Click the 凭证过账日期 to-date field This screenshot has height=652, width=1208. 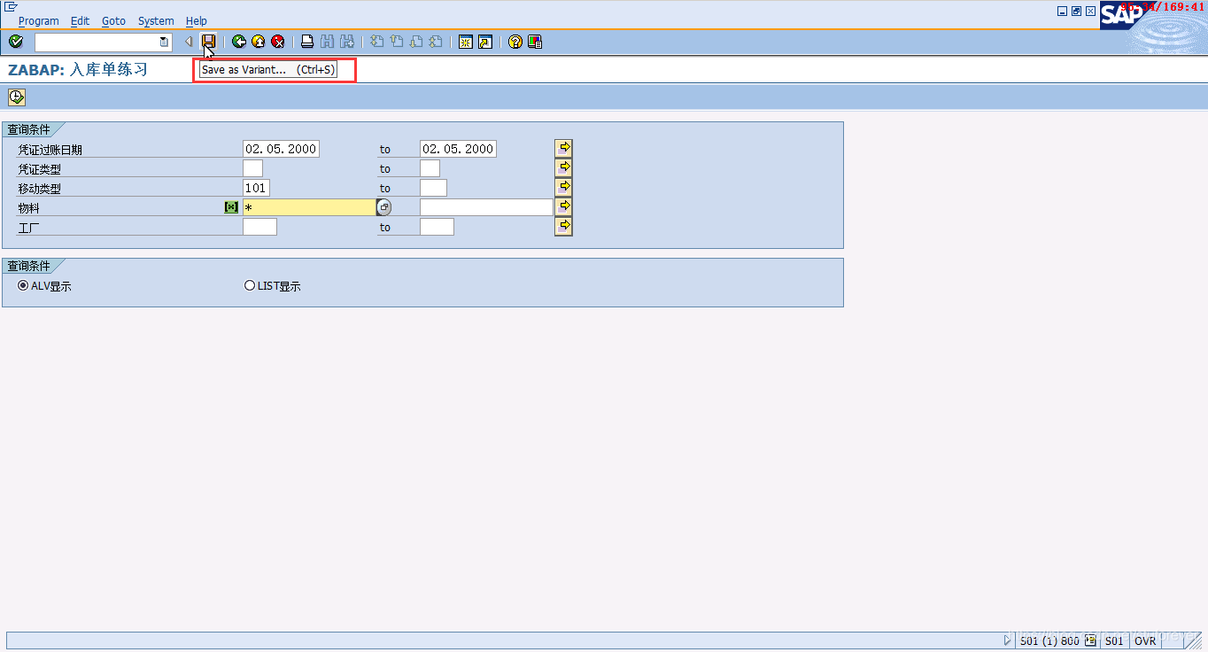click(458, 149)
